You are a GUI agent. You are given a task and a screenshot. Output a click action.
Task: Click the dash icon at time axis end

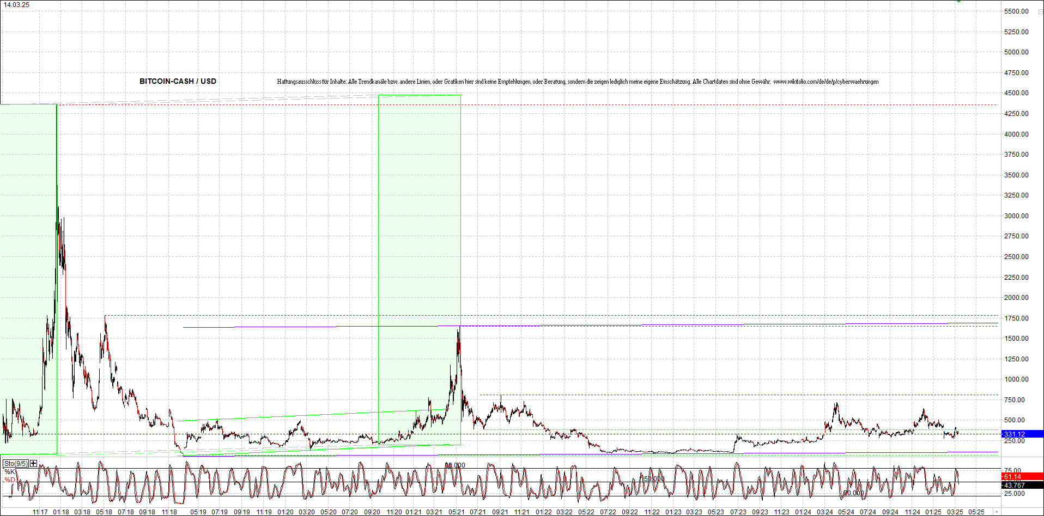pos(997,512)
